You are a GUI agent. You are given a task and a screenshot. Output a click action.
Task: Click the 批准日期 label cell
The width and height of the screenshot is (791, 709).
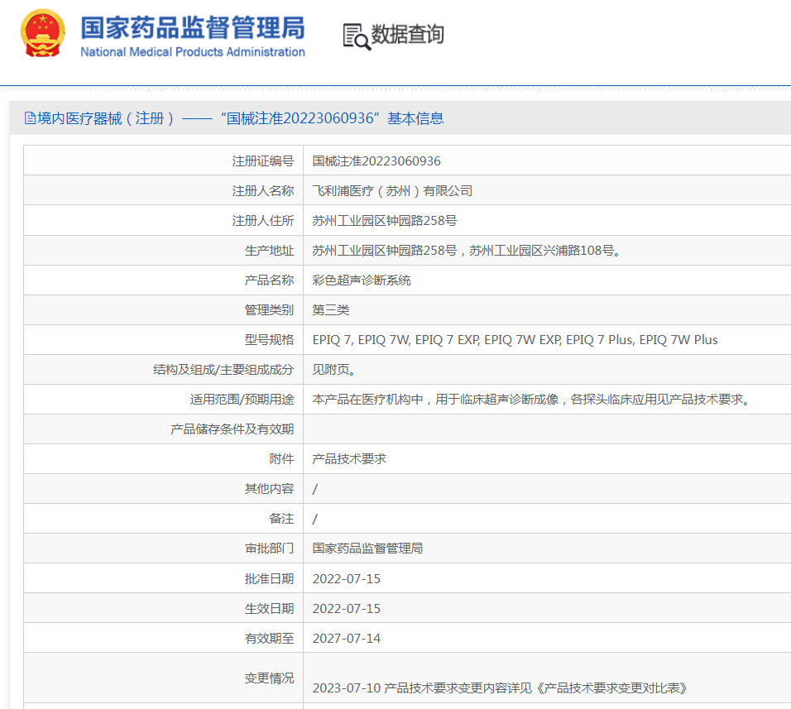164,578
